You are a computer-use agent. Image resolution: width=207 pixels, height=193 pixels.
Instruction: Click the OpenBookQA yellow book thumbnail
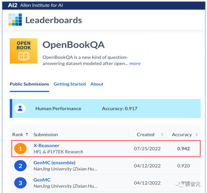[x=24, y=51]
